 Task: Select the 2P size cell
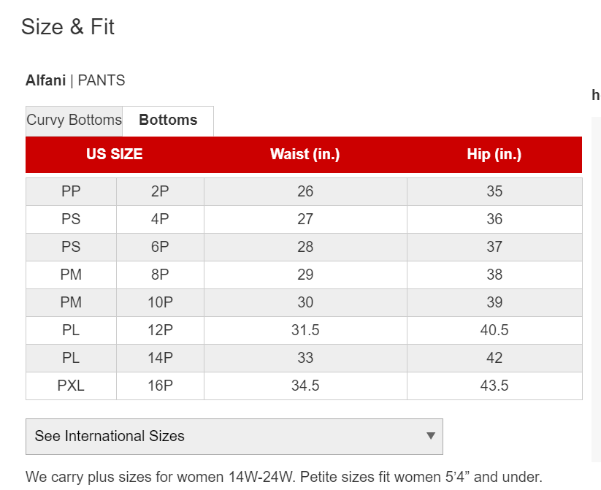coord(160,191)
